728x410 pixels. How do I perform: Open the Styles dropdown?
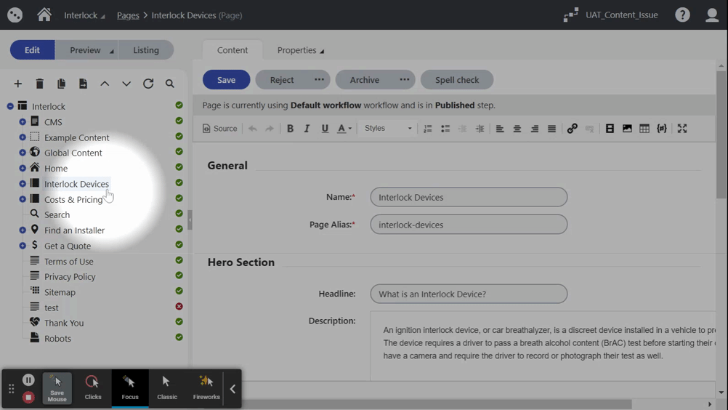[x=388, y=129]
